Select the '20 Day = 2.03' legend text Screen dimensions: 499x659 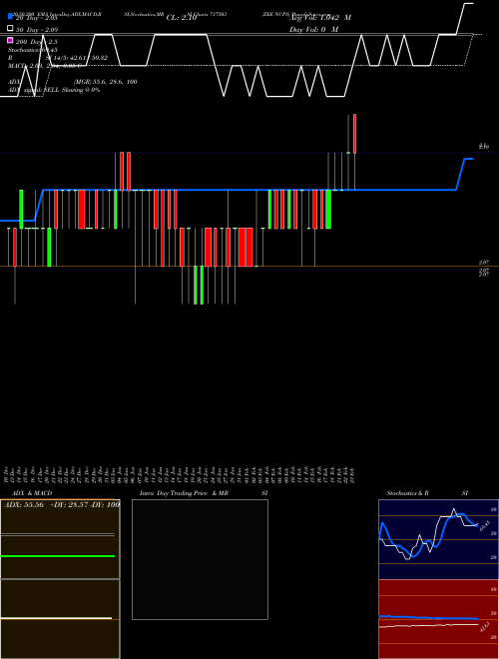pos(36,18)
